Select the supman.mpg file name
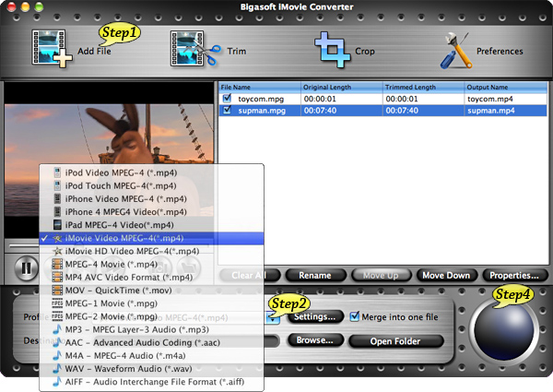Screen dimensions: 553x392 click(x=262, y=111)
